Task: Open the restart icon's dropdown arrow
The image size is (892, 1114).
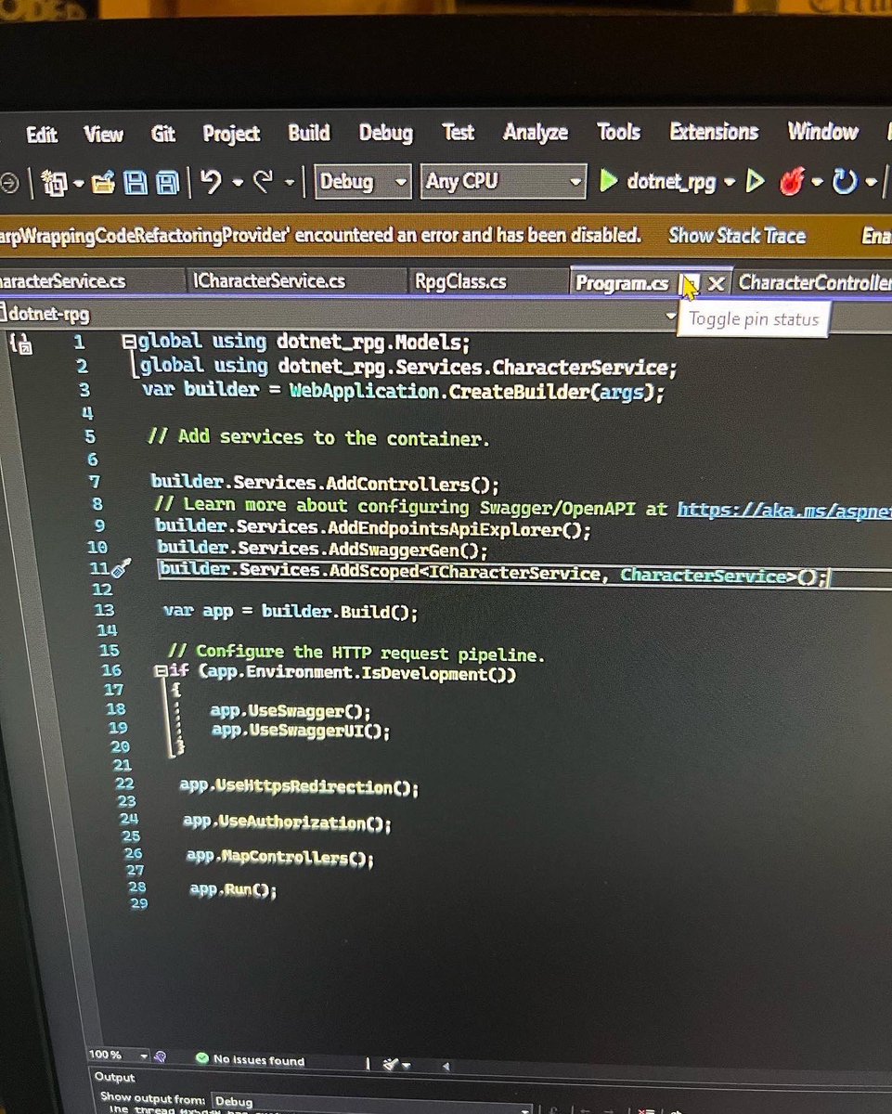Action: [871, 183]
